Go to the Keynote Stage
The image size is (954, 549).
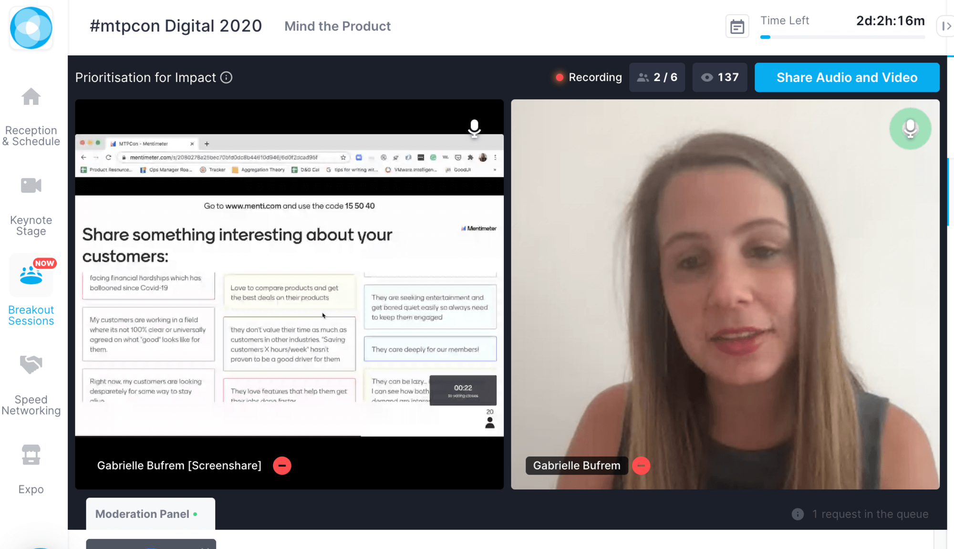pyautogui.click(x=31, y=206)
